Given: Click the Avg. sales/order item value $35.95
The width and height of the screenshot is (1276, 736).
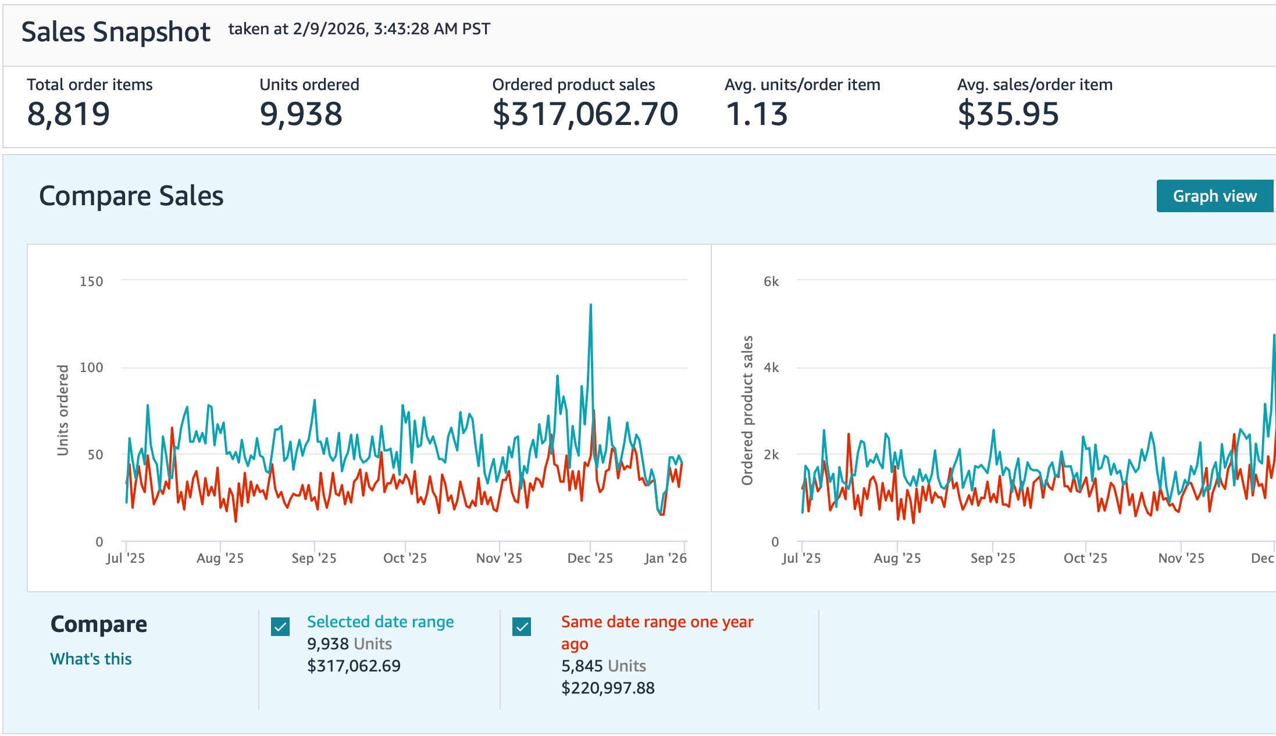Looking at the screenshot, I should pyautogui.click(x=1008, y=114).
